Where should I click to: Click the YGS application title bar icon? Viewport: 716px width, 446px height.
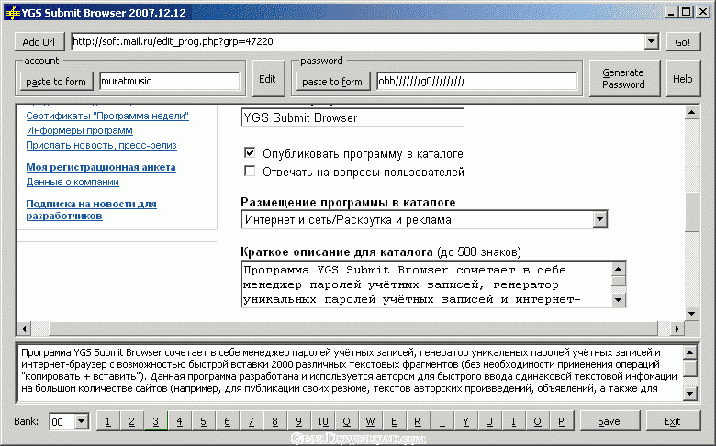tap(12, 12)
